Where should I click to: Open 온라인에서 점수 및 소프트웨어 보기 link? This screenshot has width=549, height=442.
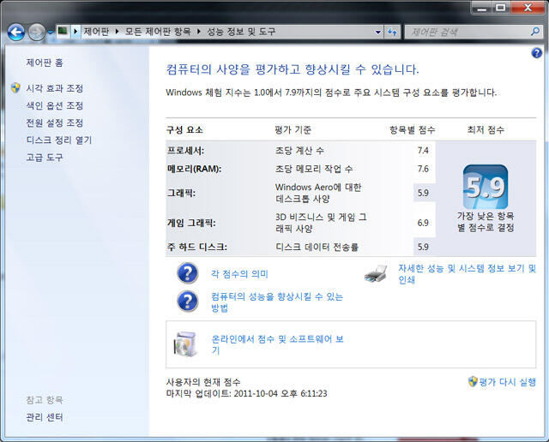tap(278, 344)
